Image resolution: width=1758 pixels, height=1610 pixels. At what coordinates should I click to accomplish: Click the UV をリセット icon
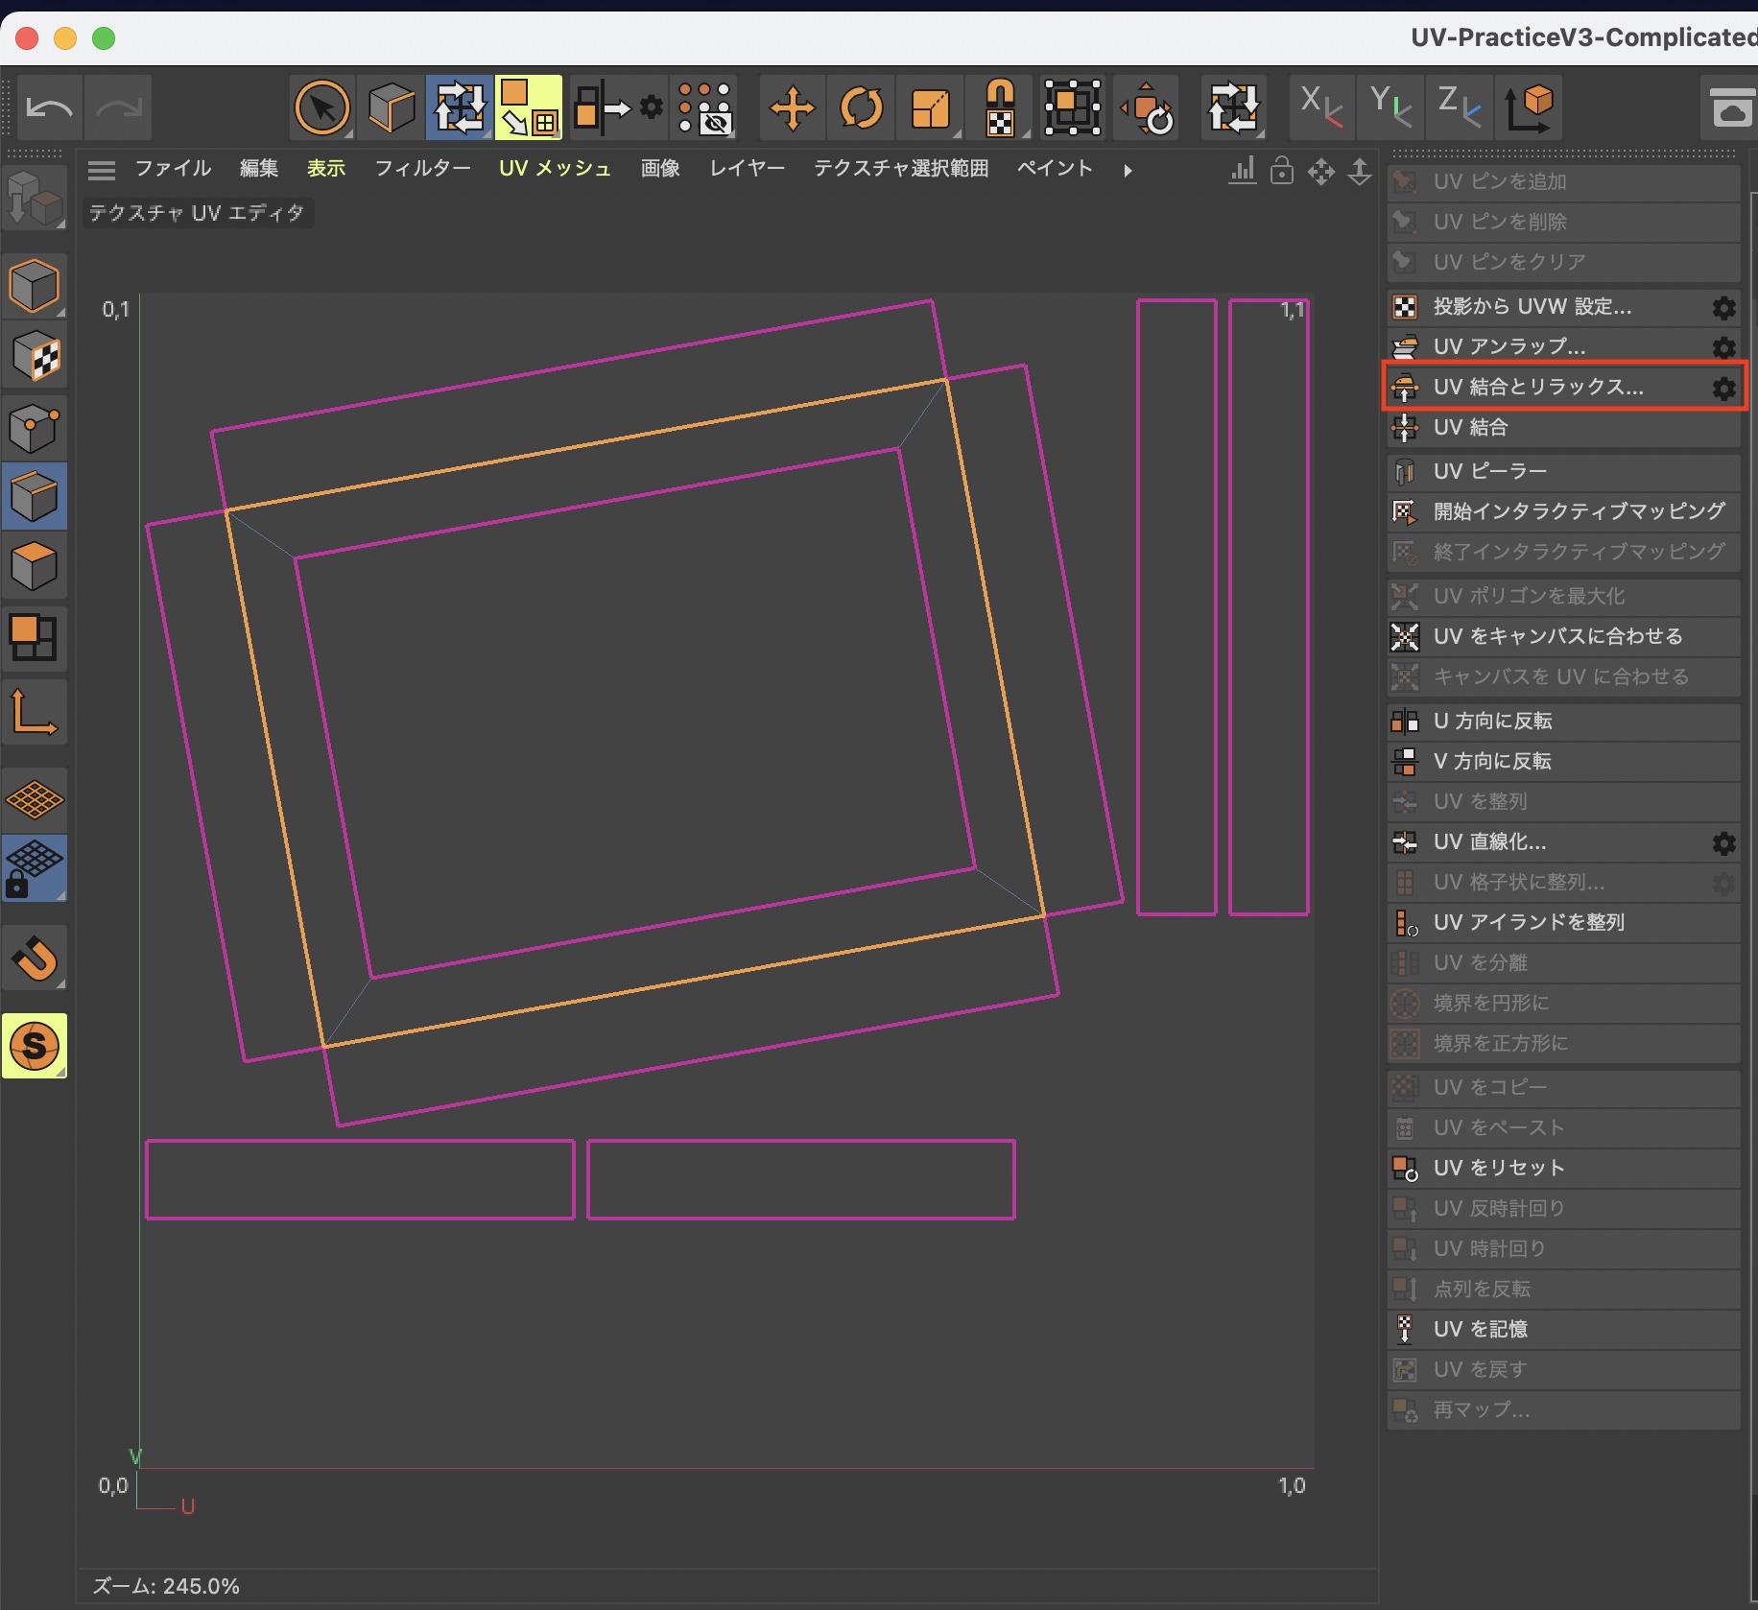pos(1405,1168)
